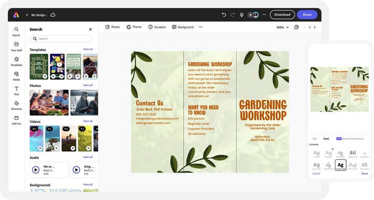
Task: Open the 100% zoom dropdown
Action: (x=282, y=27)
